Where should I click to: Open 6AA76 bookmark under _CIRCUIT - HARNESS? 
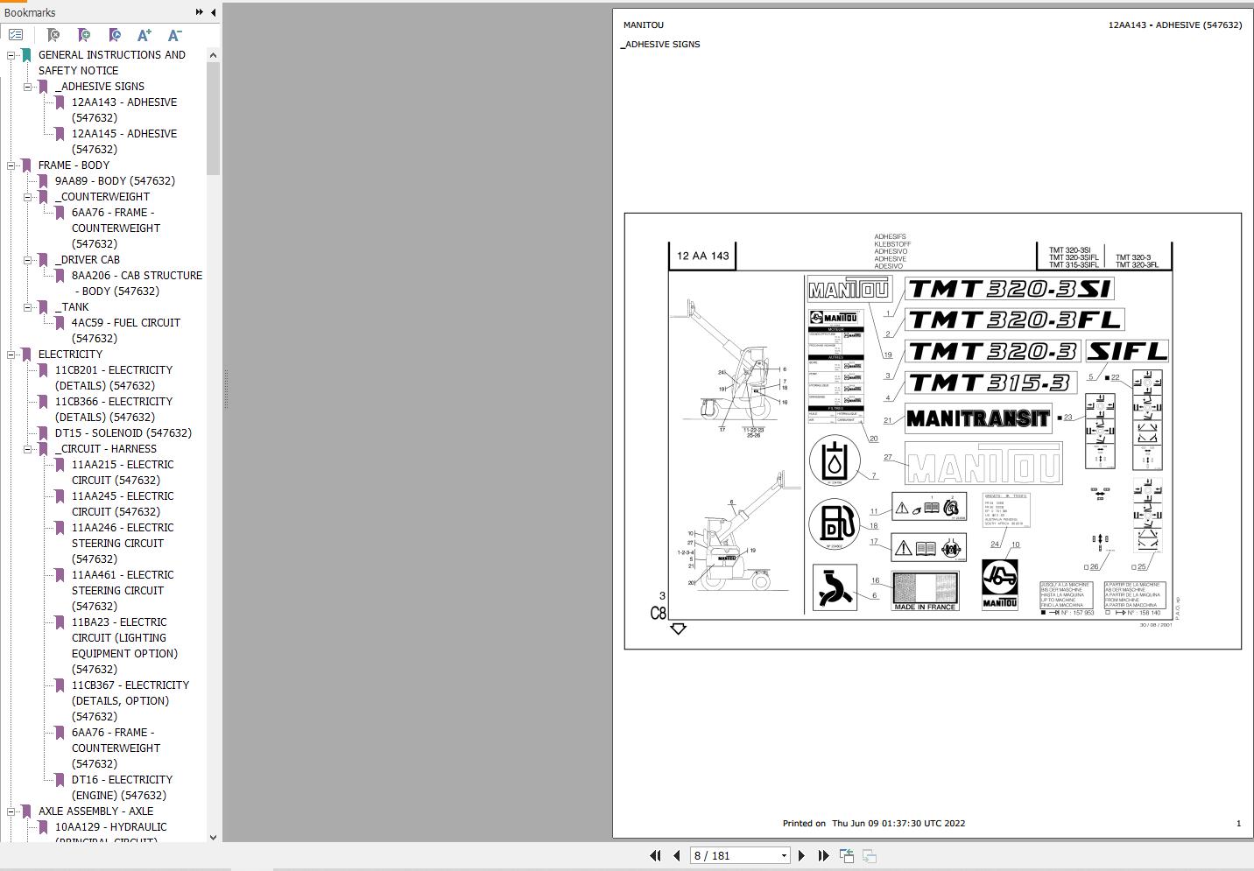(116, 748)
